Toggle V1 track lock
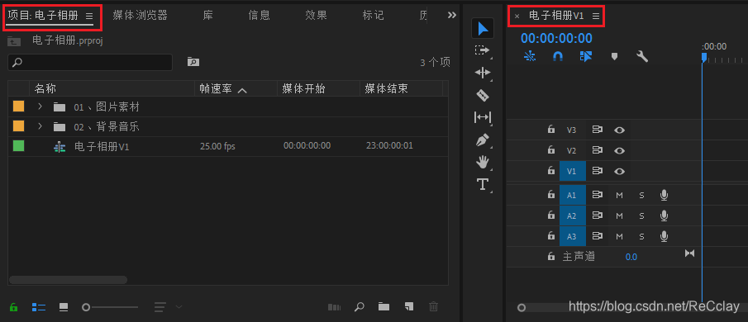This screenshot has height=322, width=748. [551, 171]
